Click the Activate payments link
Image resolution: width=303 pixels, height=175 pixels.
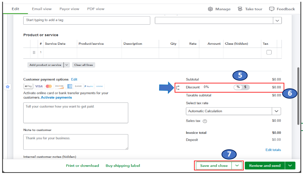pyautogui.click(x=56, y=98)
